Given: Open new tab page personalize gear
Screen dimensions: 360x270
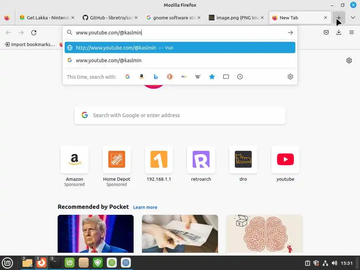Looking at the screenshot, I should pos(349,60).
